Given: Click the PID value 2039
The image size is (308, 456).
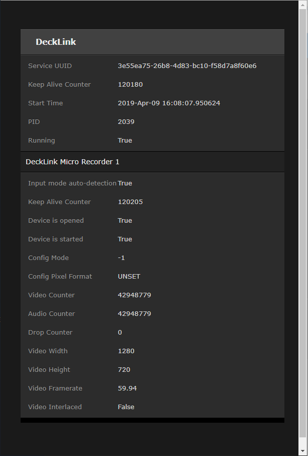Looking at the screenshot, I should pyautogui.click(x=126, y=122).
